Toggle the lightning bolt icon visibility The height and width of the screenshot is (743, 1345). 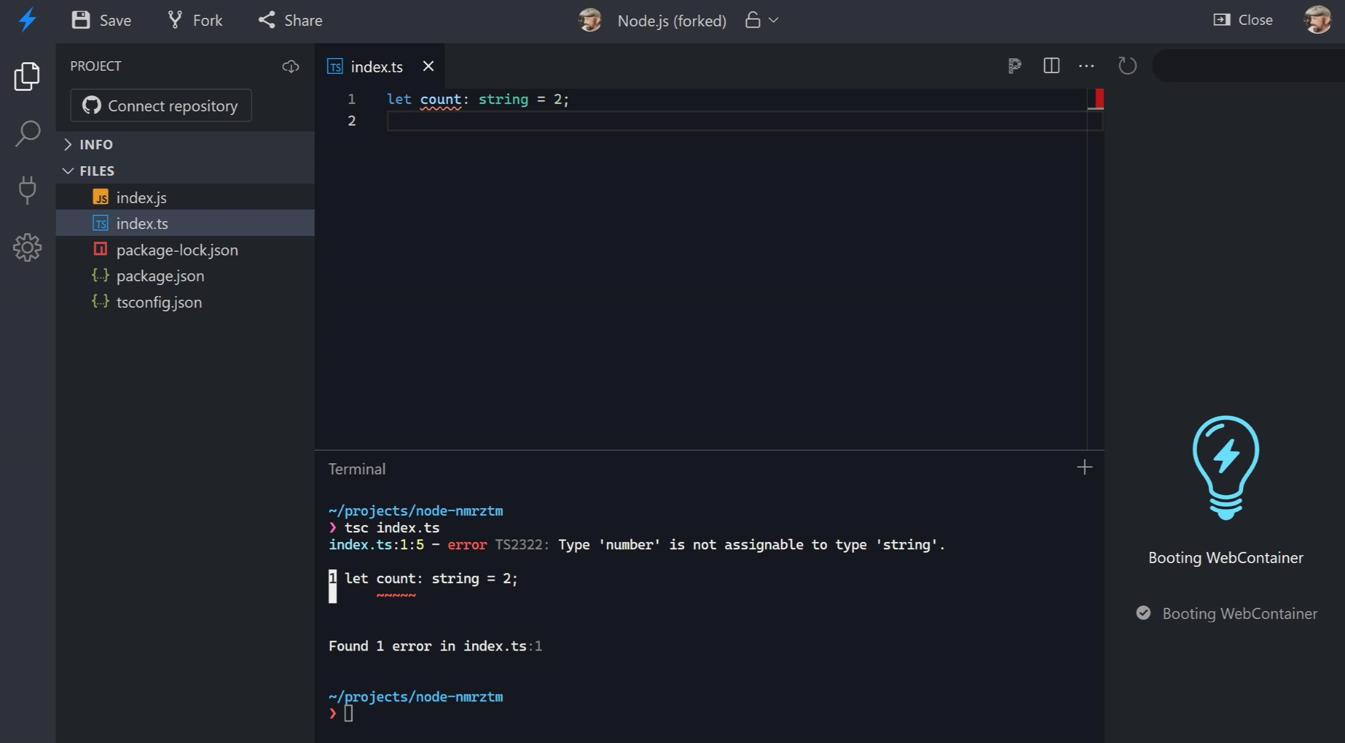25,19
